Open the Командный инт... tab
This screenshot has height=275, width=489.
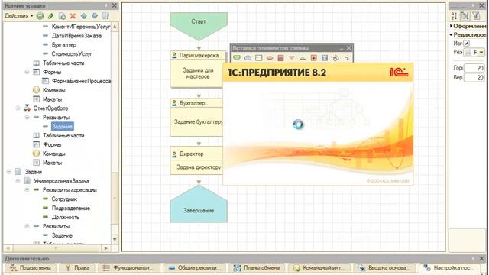click(x=319, y=268)
